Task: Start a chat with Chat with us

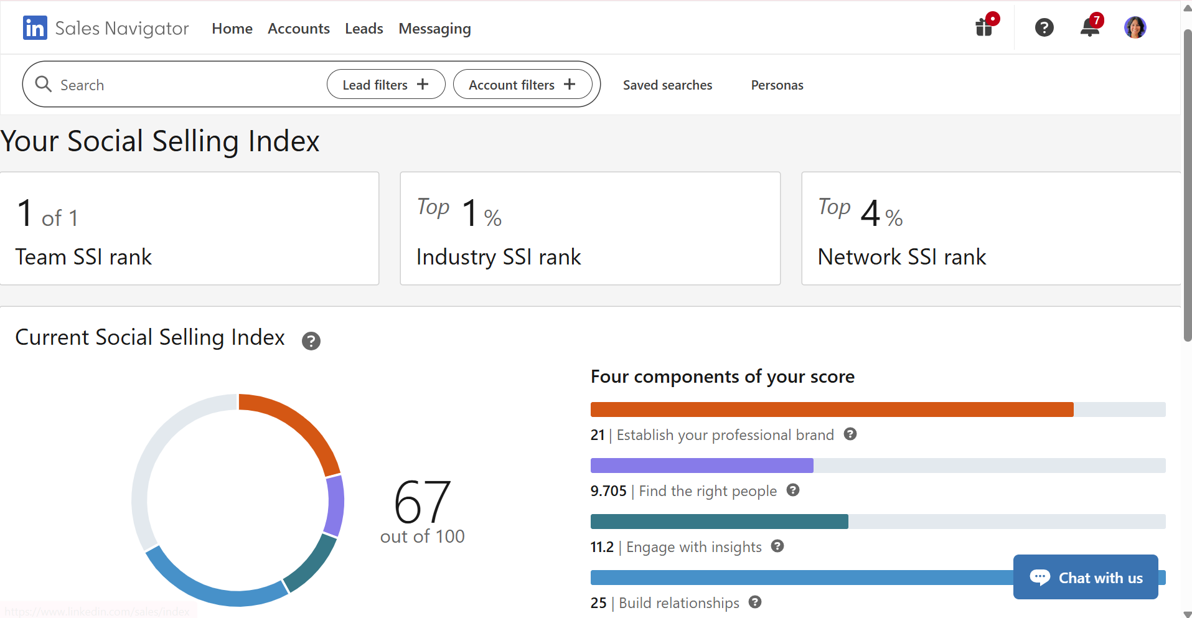Action: point(1086,578)
